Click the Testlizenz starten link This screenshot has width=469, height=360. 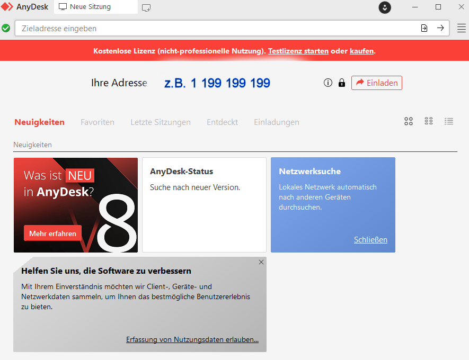click(298, 51)
